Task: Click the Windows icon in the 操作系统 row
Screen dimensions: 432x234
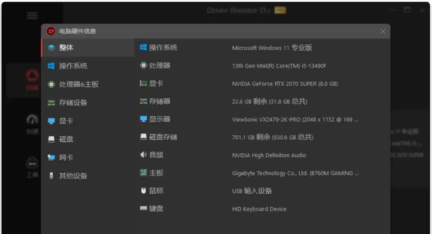Action: point(143,47)
